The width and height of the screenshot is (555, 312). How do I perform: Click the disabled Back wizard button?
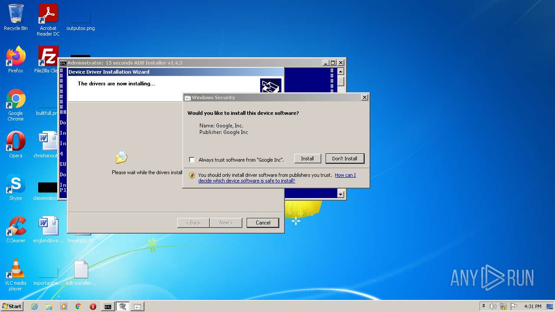point(193,223)
